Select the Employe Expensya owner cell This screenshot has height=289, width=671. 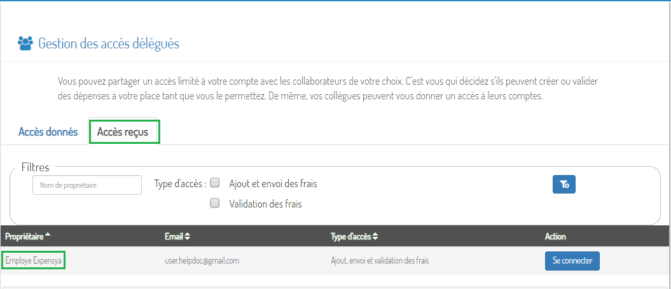pyautogui.click(x=33, y=260)
